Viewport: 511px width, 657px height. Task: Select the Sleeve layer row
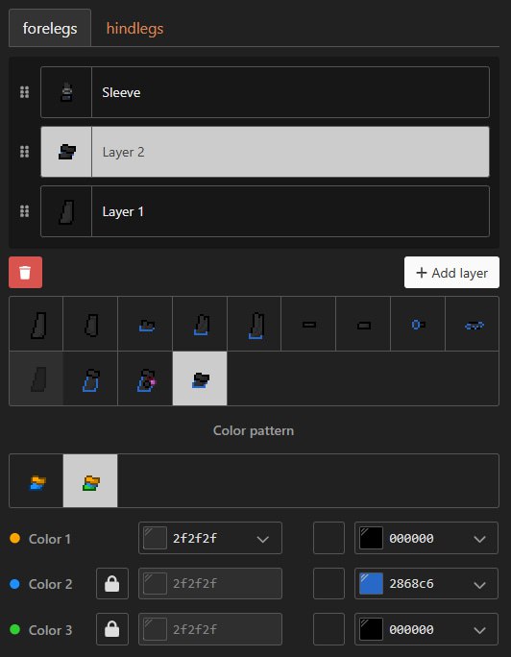pos(265,92)
